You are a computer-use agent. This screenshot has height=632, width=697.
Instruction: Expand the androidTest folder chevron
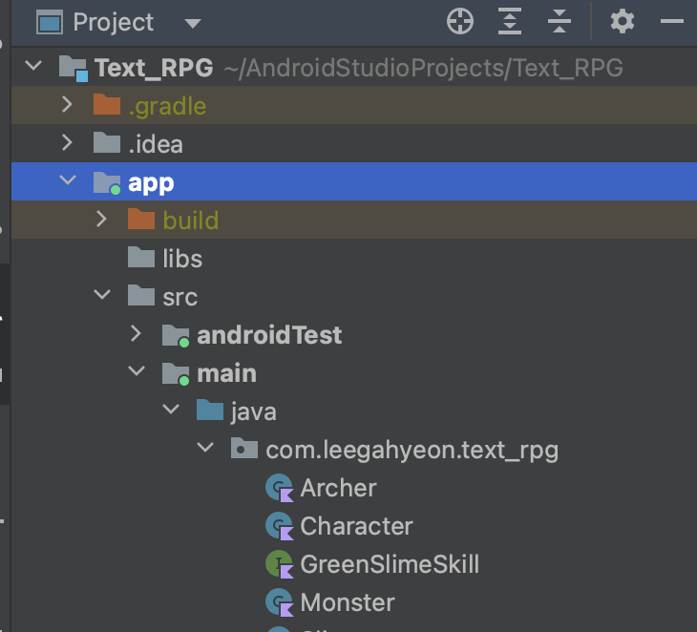pos(136,334)
